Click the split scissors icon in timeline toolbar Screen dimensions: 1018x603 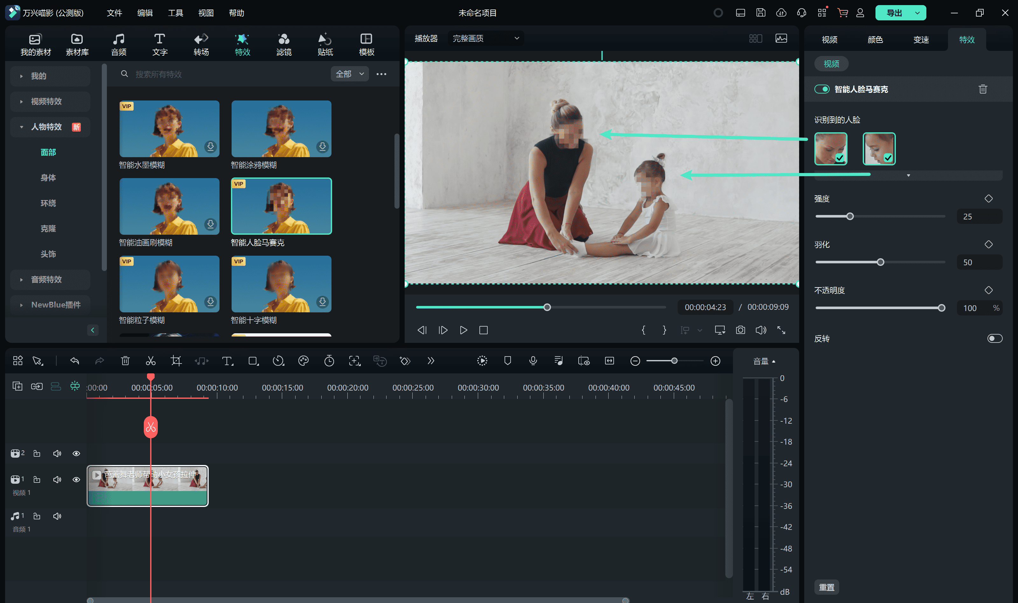(x=150, y=361)
